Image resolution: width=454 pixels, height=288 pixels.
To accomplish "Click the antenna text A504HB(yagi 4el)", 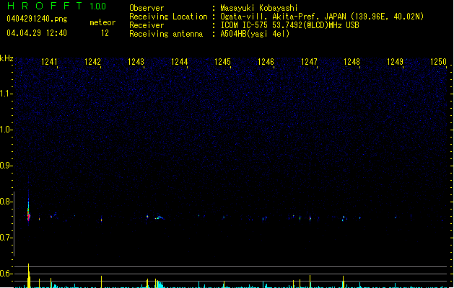I will 255,34.
